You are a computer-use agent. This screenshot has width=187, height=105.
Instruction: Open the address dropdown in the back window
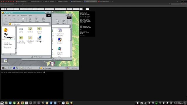pos(70,26)
